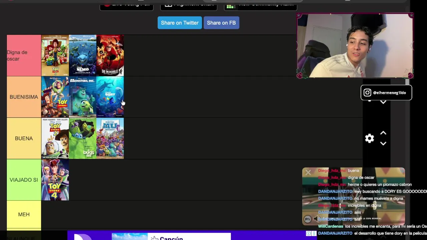The image size is (427, 240).
Task: Click chat message 'wey buscando a DORY ES GOOOOODD'
Action: click(x=391, y=191)
